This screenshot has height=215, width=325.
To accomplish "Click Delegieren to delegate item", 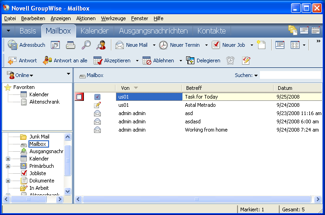I will click(x=203, y=61).
